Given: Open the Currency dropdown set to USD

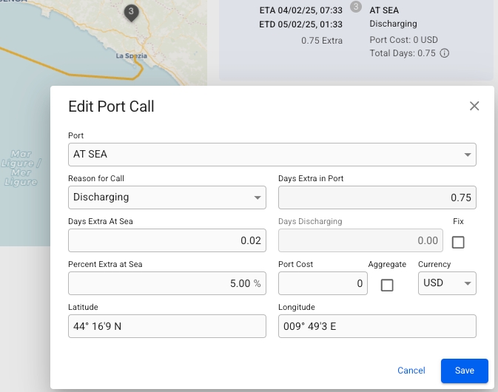Looking at the screenshot, I should click(447, 283).
